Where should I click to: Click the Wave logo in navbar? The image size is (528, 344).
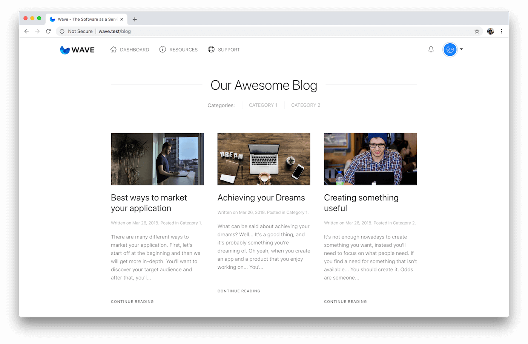77,50
